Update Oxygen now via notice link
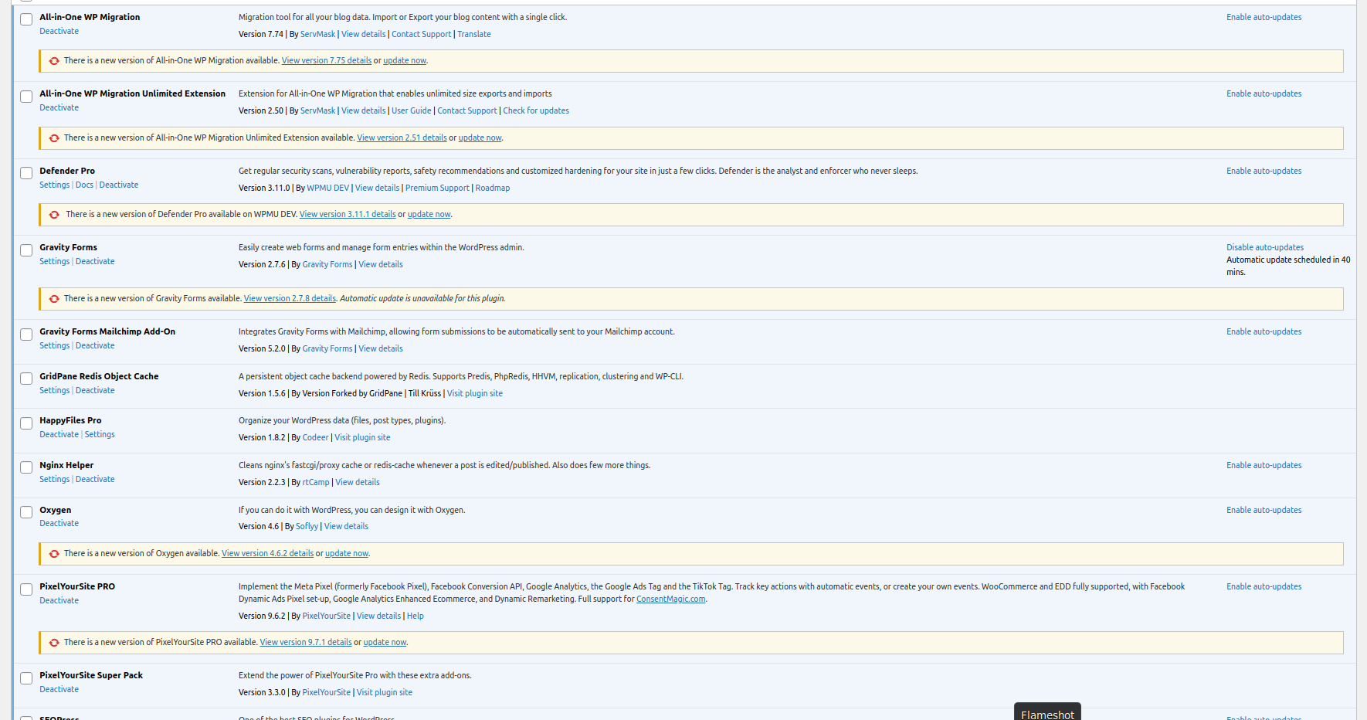 346,554
